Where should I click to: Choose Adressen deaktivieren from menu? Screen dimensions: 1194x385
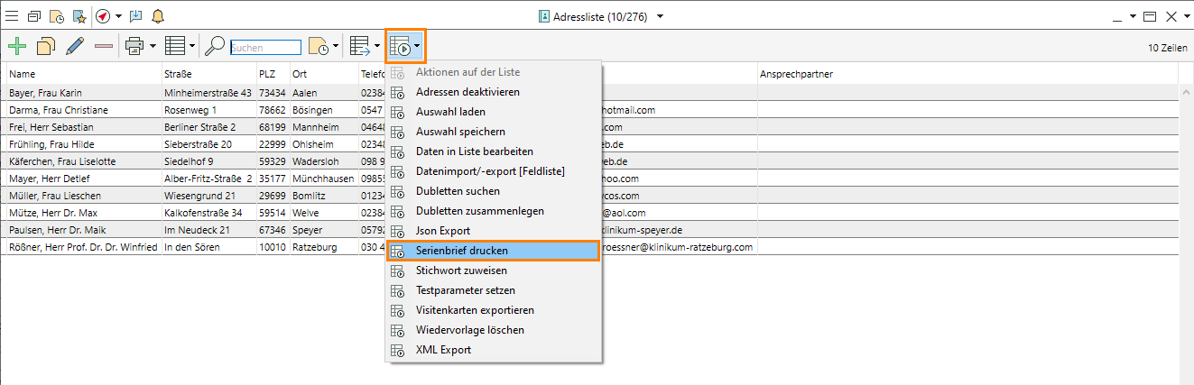click(494, 92)
